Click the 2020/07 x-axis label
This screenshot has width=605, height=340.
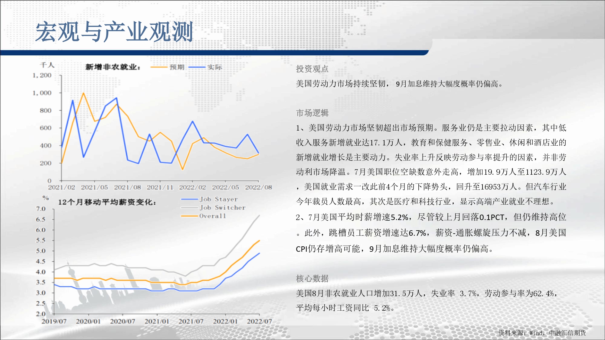tap(123, 321)
